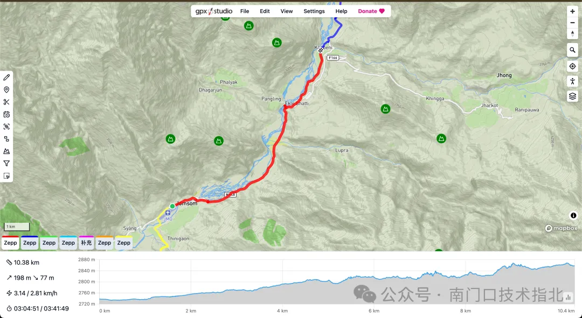Image resolution: width=582 pixels, height=318 pixels.
Task: Select the scissors crop tool
Action: tap(6, 102)
